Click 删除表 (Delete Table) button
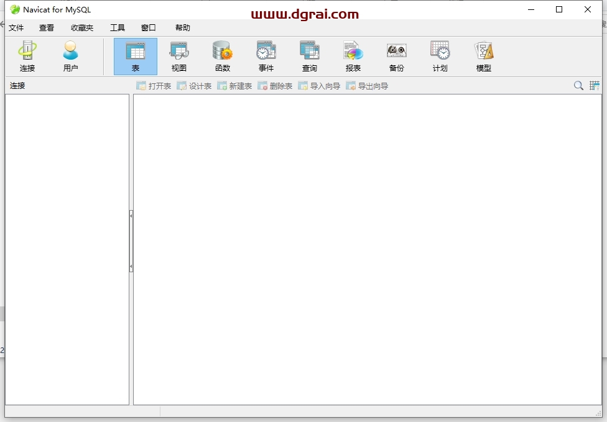This screenshot has height=422, width=607. 275,86
